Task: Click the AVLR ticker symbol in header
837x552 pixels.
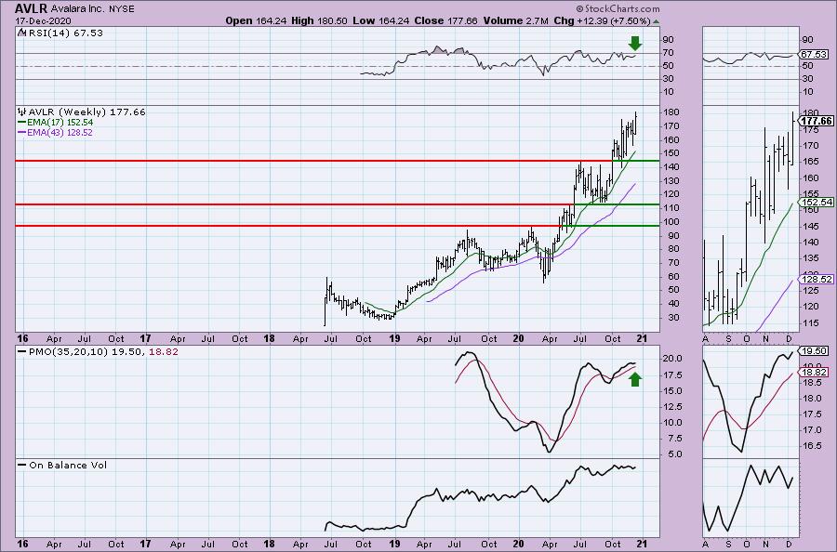Action: 32,8
